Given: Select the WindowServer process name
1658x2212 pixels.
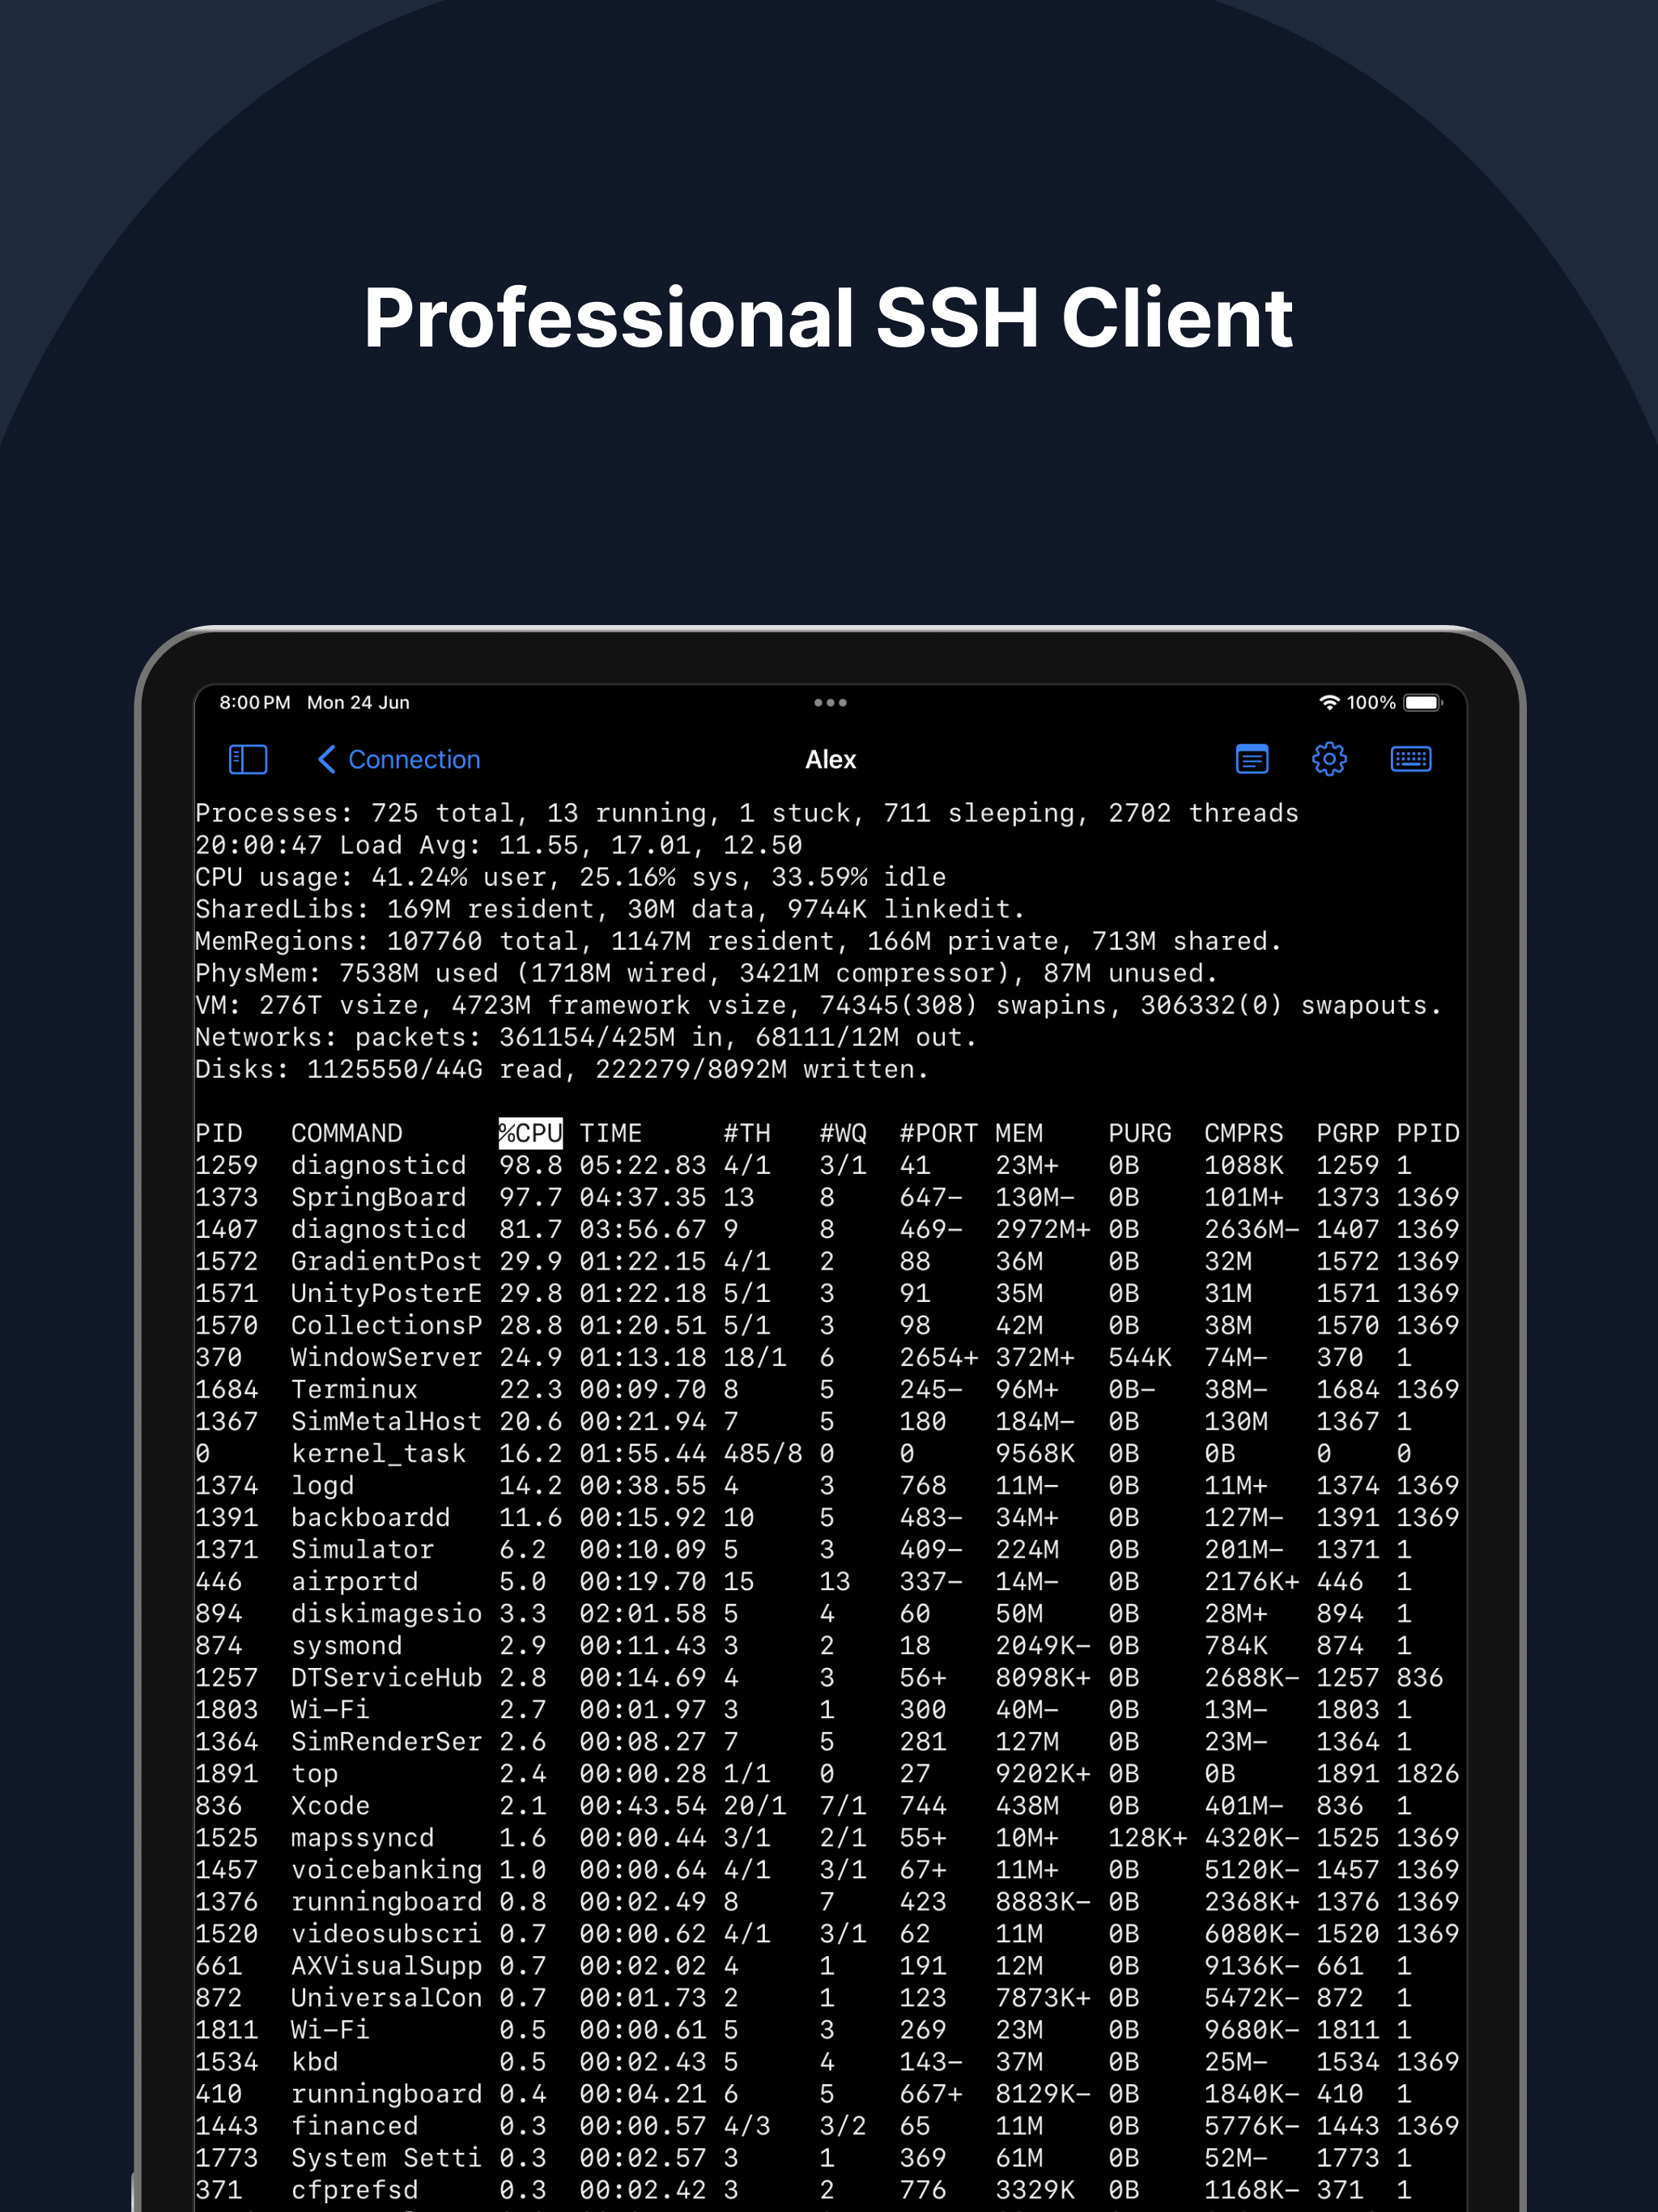Looking at the screenshot, I should (387, 1357).
